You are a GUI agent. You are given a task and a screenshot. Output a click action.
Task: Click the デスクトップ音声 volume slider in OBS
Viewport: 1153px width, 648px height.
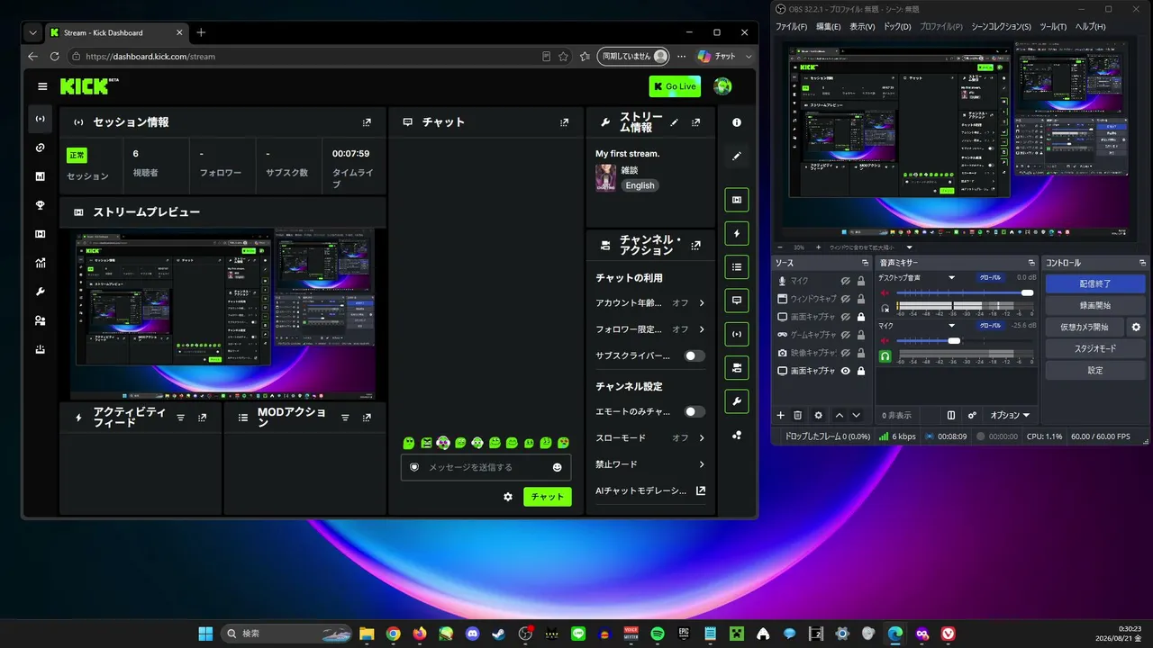coord(964,292)
